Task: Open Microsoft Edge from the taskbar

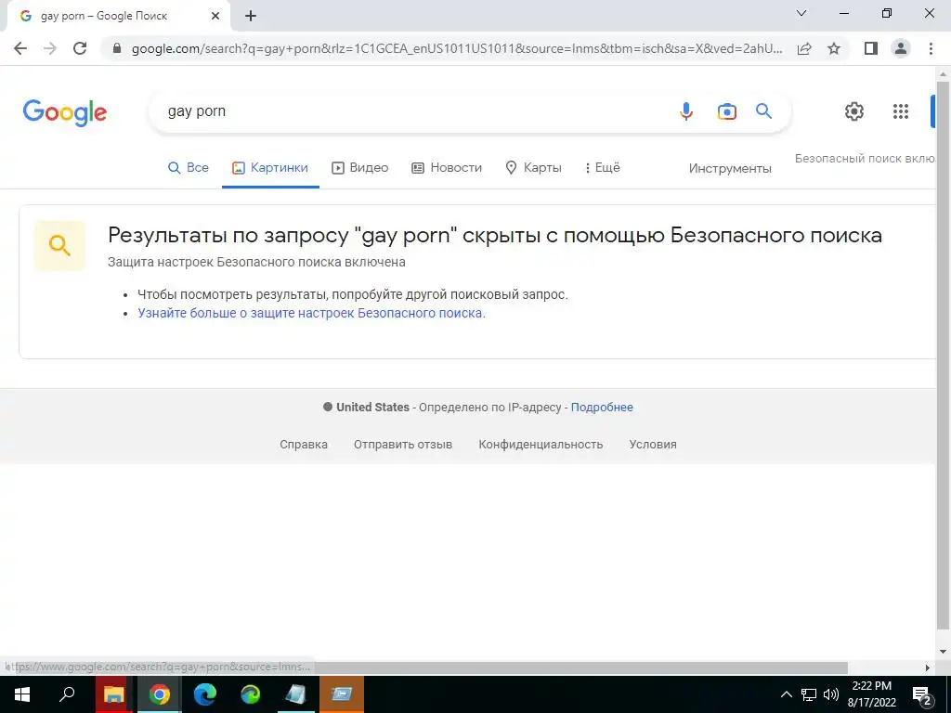Action: (x=205, y=694)
